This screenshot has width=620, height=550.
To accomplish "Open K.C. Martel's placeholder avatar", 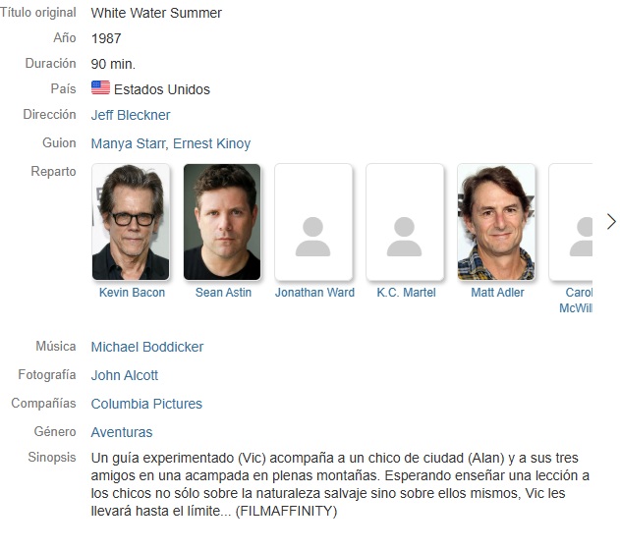I will (405, 222).
